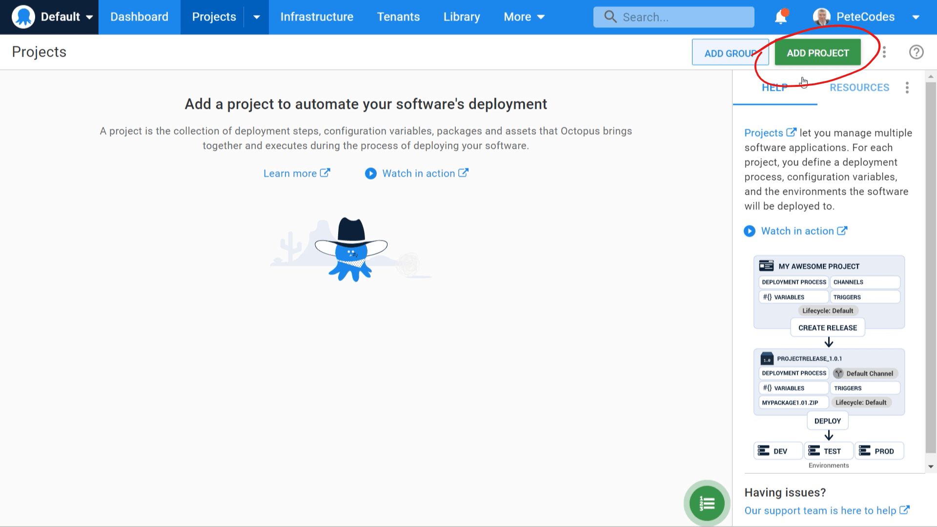Switch to the RESOURCES tab
Image resolution: width=937 pixels, height=527 pixels.
859,88
